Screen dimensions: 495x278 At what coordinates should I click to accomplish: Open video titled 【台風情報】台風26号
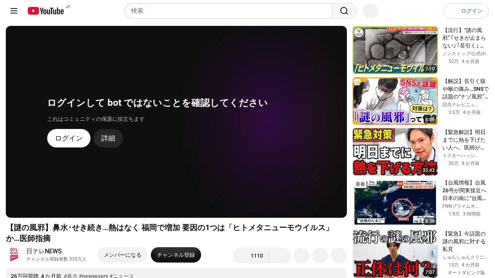pos(464,191)
